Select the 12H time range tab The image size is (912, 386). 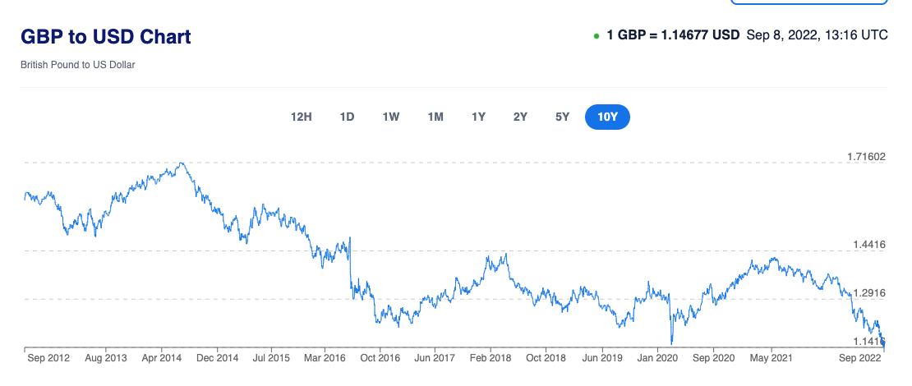(x=302, y=117)
